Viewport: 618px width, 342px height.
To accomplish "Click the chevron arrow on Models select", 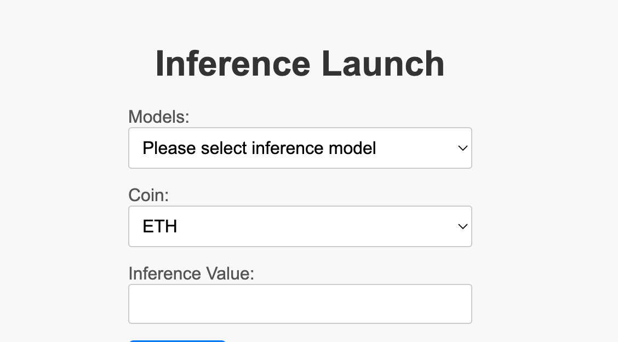I will [x=462, y=148].
